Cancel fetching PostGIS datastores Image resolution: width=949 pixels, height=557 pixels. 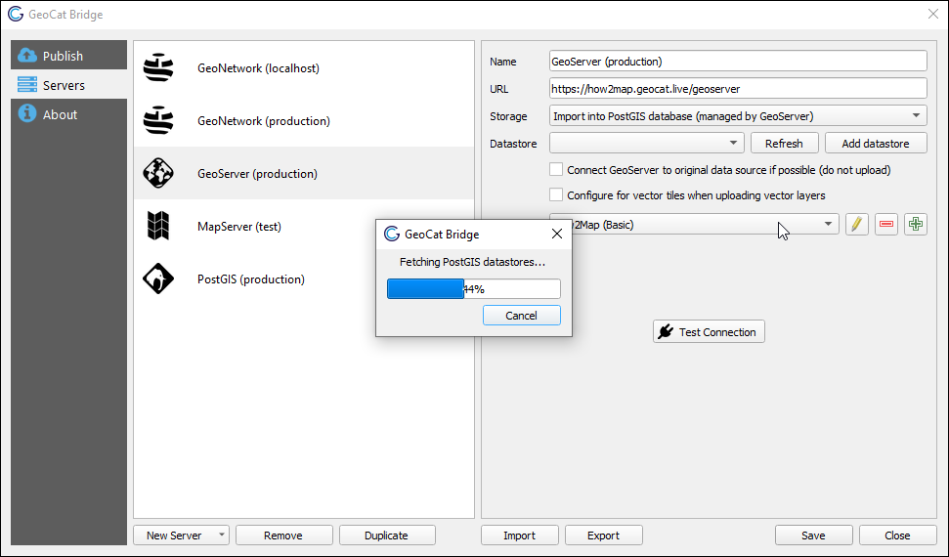click(521, 316)
